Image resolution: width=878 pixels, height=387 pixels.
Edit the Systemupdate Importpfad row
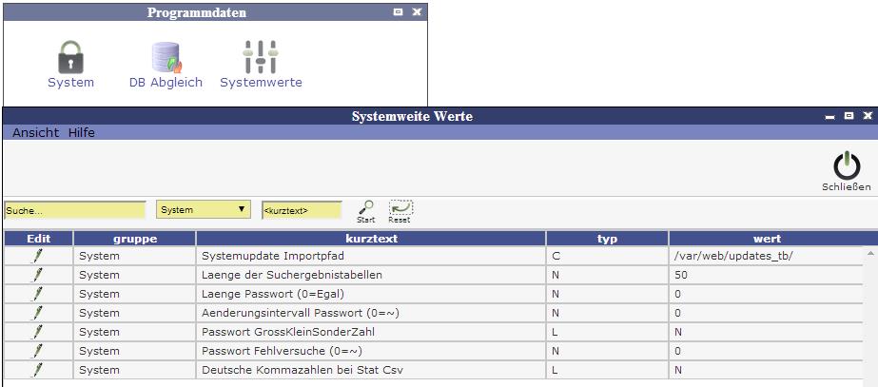click(38, 256)
